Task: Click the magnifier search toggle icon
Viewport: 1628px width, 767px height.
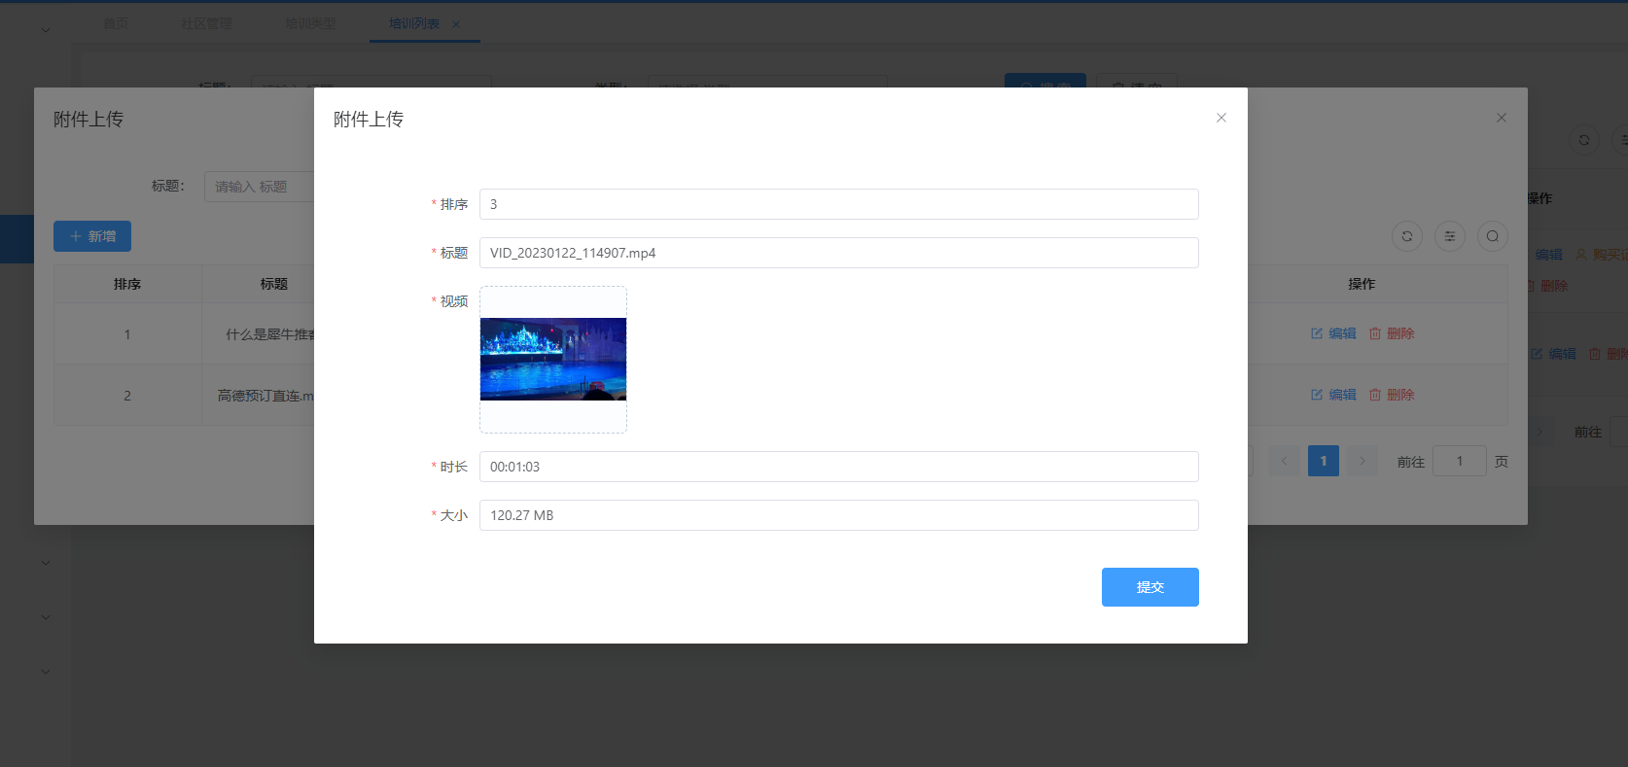Action: tap(1492, 236)
